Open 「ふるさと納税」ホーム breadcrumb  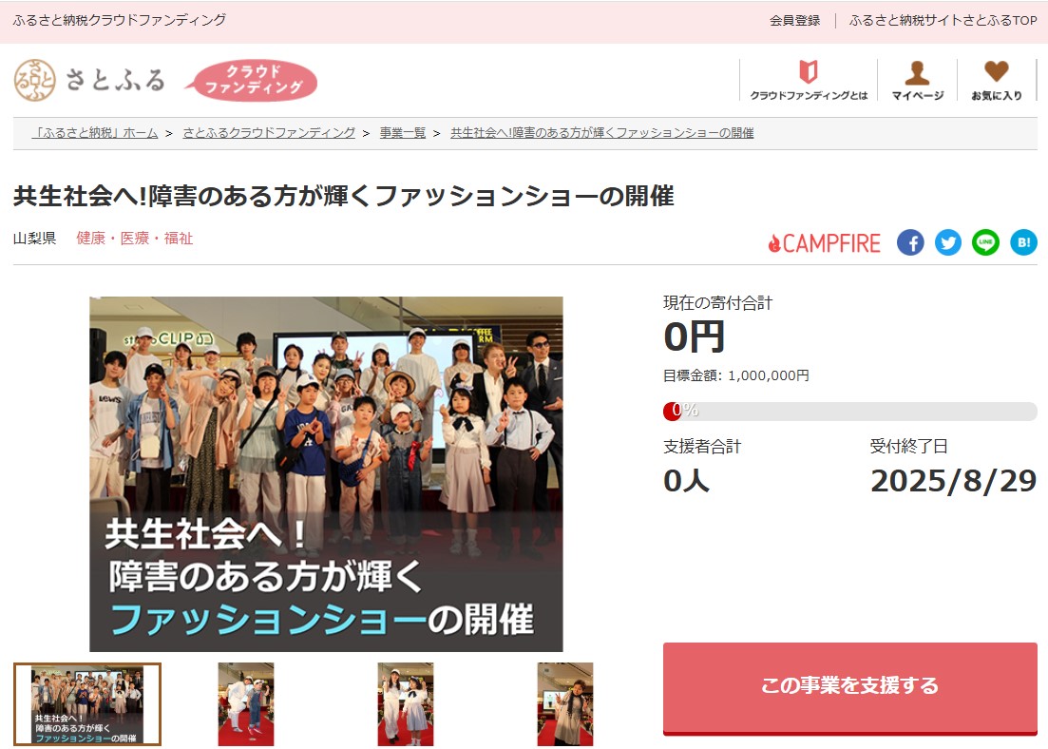click(x=95, y=133)
